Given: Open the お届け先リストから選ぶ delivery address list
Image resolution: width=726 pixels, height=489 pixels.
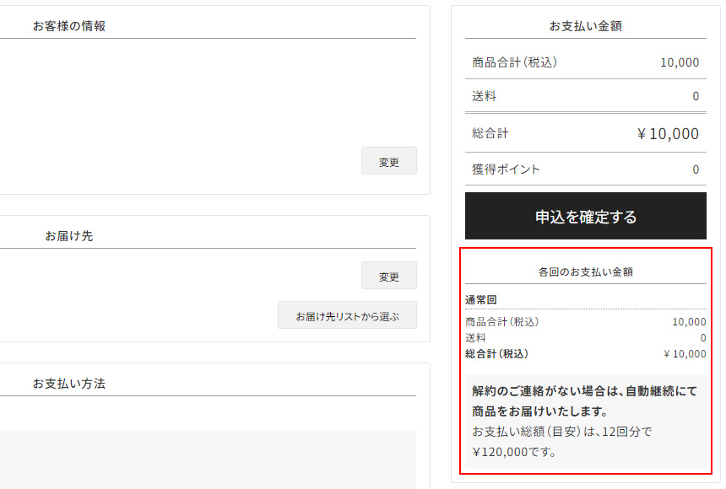Looking at the screenshot, I should [347, 314].
